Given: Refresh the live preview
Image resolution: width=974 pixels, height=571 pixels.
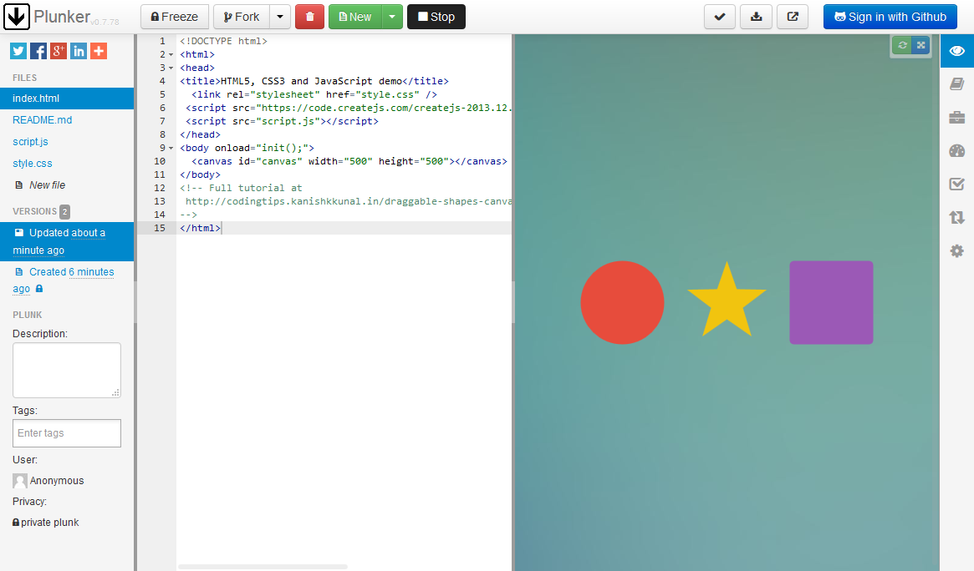Looking at the screenshot, I should (902, 45).
